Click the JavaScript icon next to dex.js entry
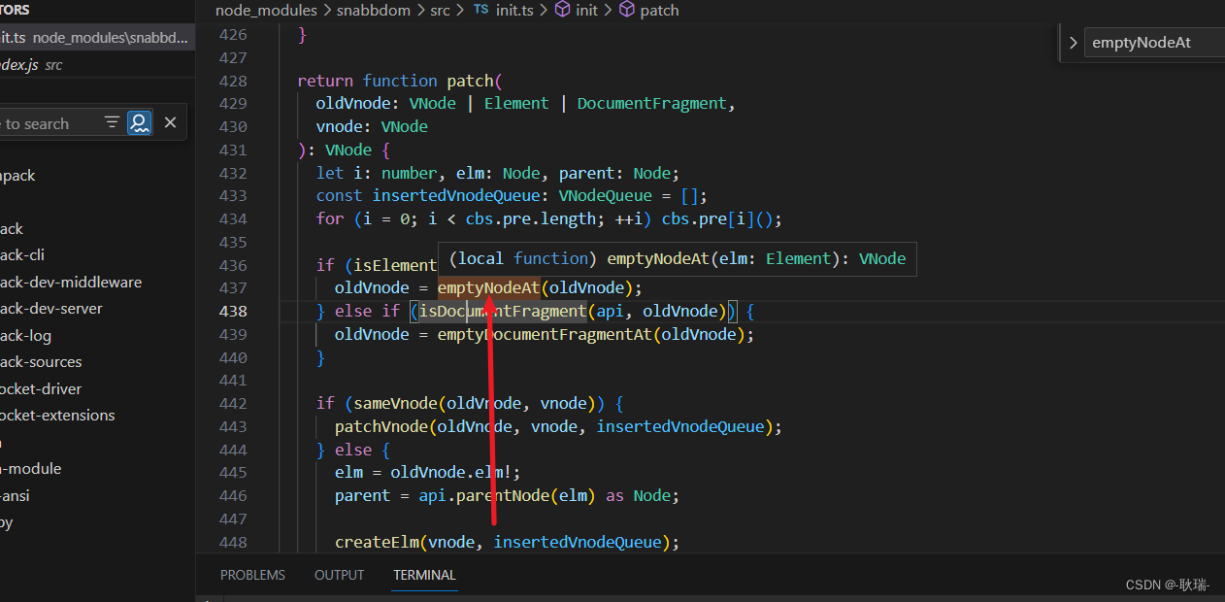1225x602 pixels. (x=5, y=64)
